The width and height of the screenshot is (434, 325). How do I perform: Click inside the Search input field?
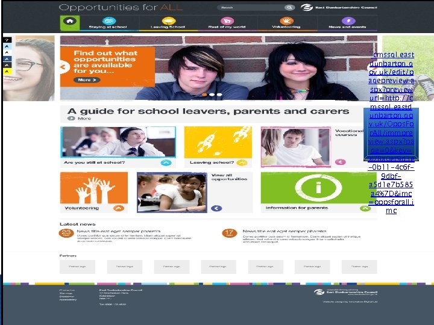point(251,7)
